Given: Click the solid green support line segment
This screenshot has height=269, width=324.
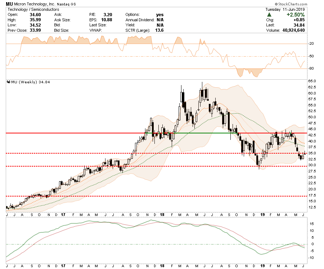Looking at the screenshot, I should [192, 133].
